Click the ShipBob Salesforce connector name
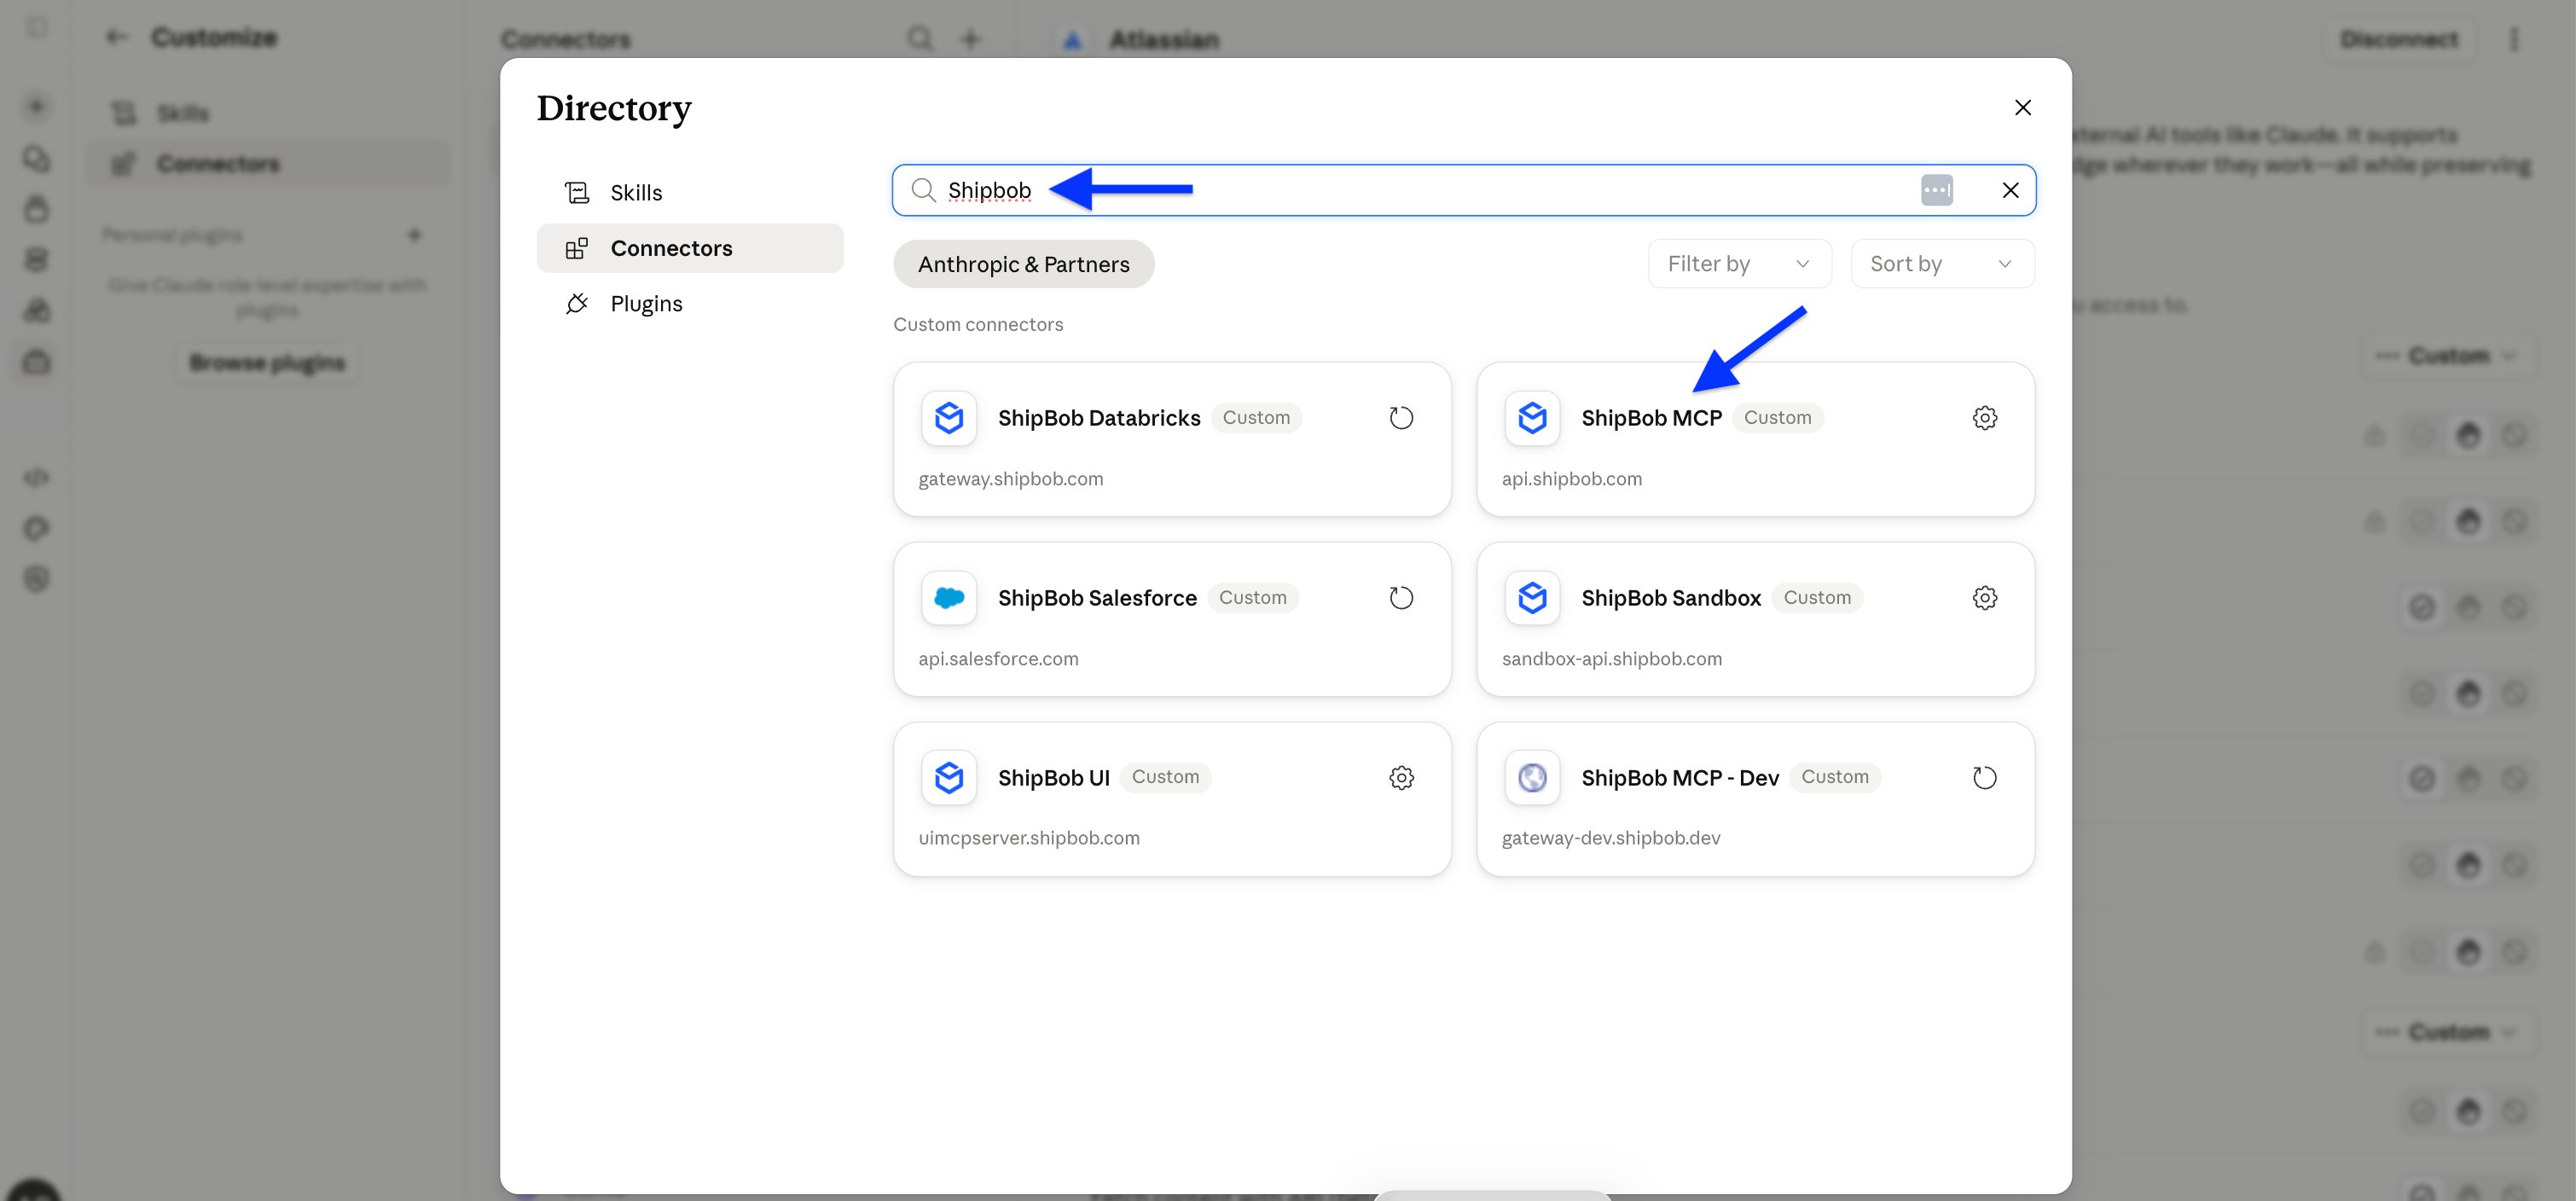 click(1097, 598)
